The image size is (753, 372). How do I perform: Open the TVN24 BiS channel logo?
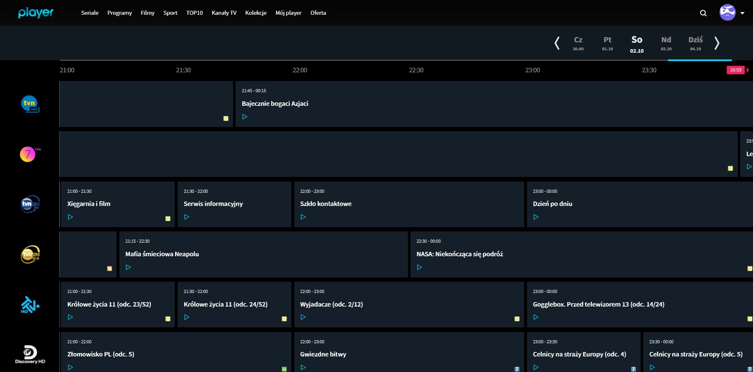tap(30, 254)
